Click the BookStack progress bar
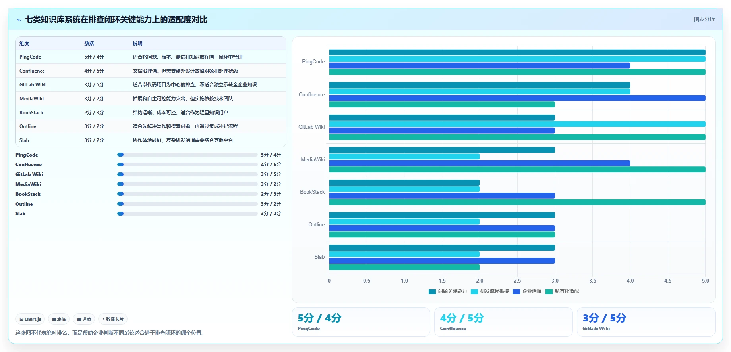Image resolution: width=731 pixels, height=352 pixels. click(x=188, y=194)
